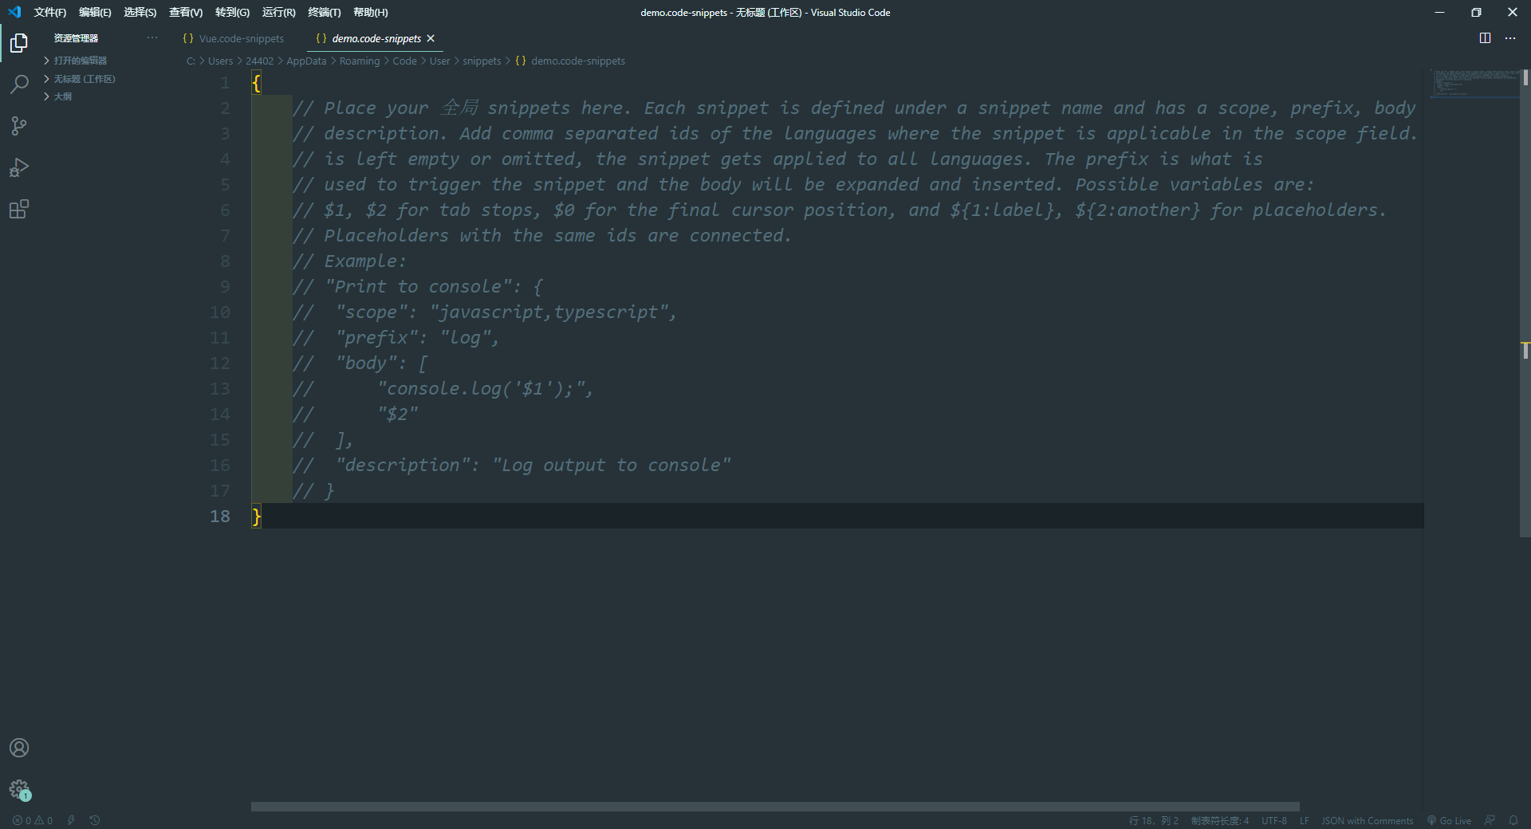Viewport: 1531px width, 829px height.
Task: Open the 查看(V) menu
Action: click(184, 12)
